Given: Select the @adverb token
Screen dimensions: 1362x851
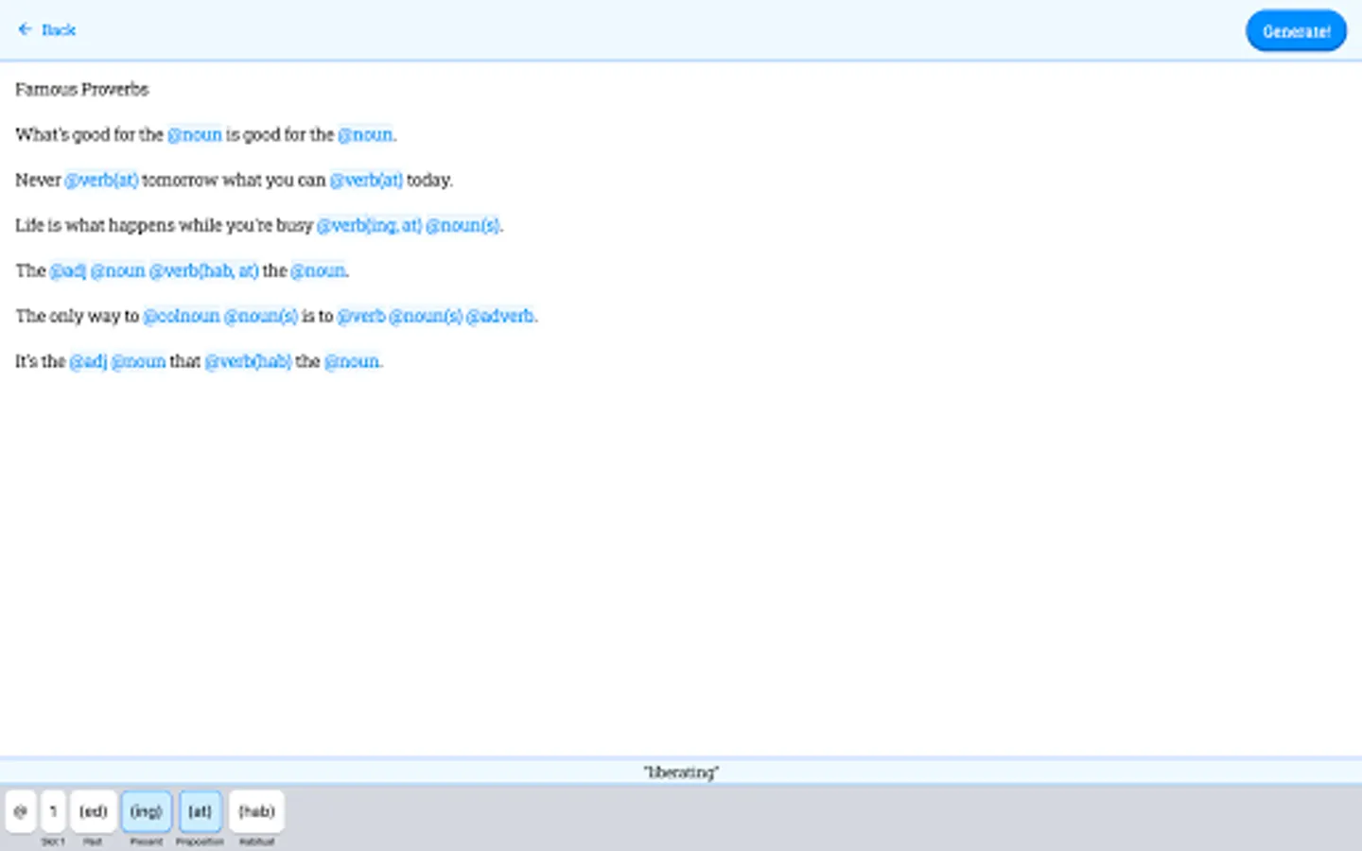Looking at the screenshot, I should pos(500,316).
